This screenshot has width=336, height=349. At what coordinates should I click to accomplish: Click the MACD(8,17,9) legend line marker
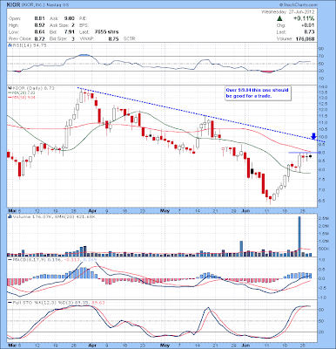(10, 259)
